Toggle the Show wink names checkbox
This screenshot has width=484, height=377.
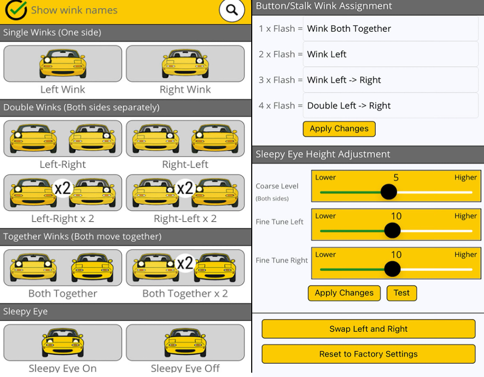tap(16, 10)
